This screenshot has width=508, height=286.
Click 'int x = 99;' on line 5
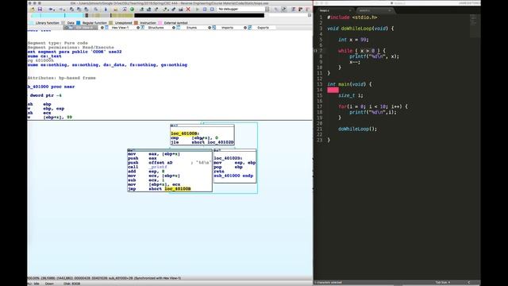coord(353,40)
